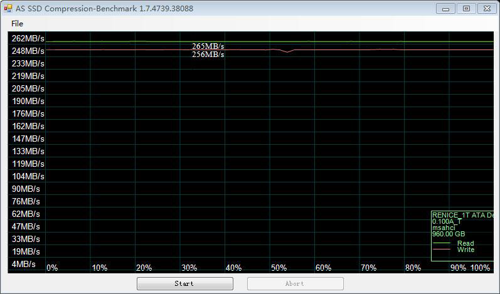This screenshot has height=294, width=500.
Task: Click the Start button
Action: point(185,283)
